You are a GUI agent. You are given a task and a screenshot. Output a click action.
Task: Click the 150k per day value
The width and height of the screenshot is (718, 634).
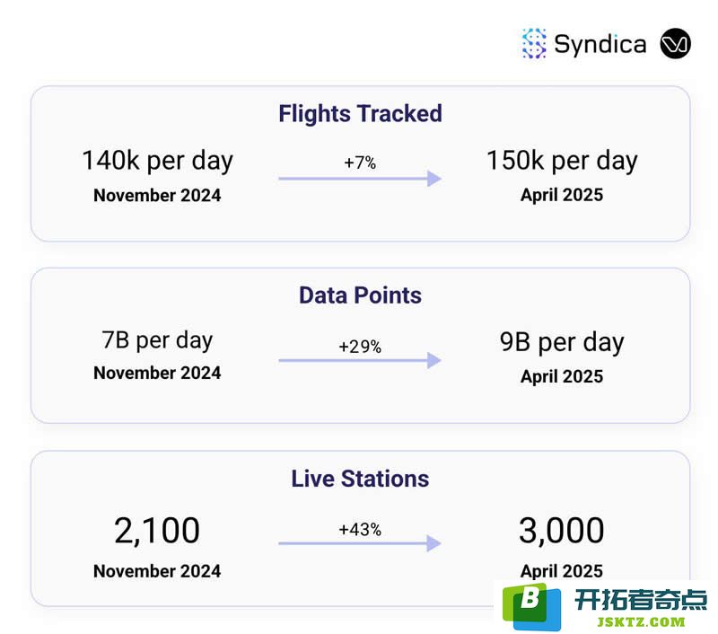tap(562, 162)
